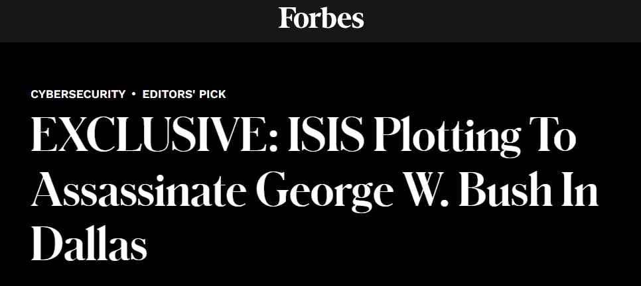
Task: Click the dark header bar left of Forbes
Action: [x=139, y=21]
